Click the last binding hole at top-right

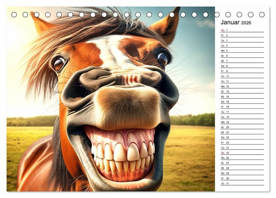click(262, 14)
